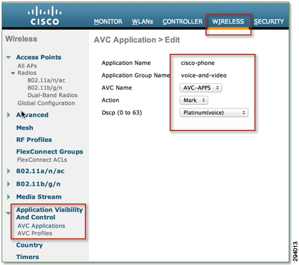This screenshot has height=265, width=299.
Task: Click the Cisco logo
Action: 44,16
